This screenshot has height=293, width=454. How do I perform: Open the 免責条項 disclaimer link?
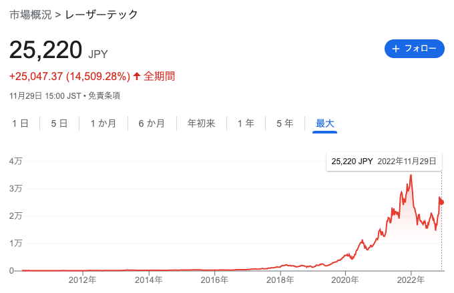click(104, 96)
